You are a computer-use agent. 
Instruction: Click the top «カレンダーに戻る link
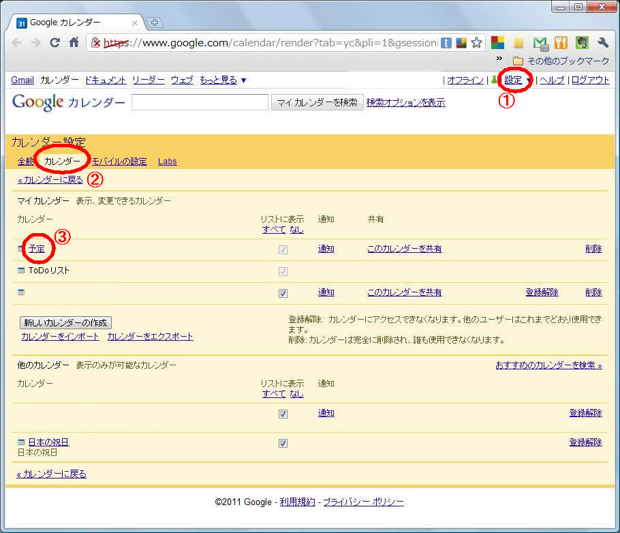coord(50,180)
